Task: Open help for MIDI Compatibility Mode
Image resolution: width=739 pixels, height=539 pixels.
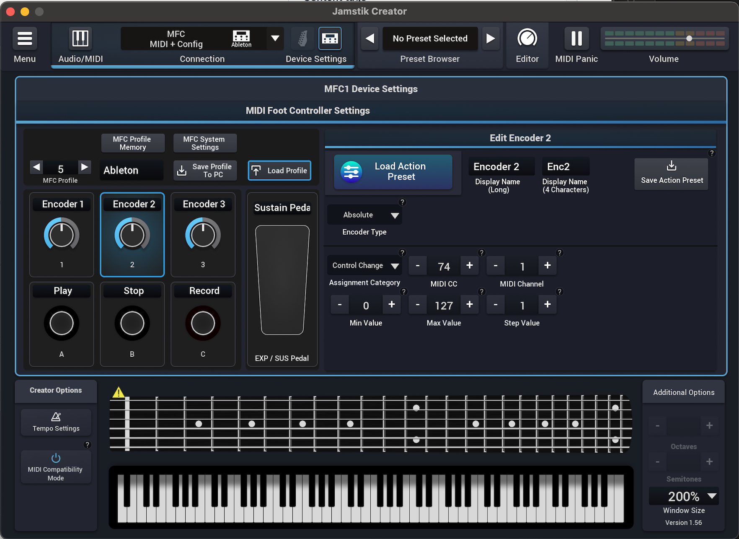Action: point(87,445)
